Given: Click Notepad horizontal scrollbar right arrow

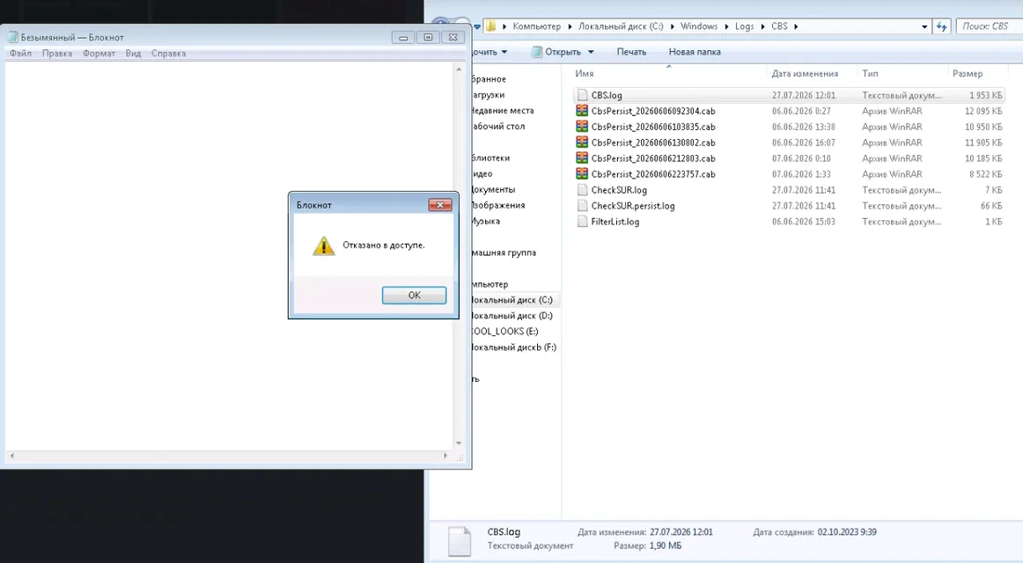Looking at the screenshot, I should click(445, 457).
